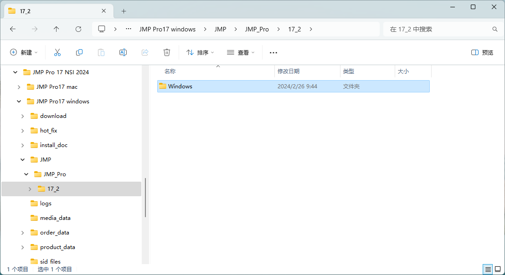Go up one folder level
Image resolution: width=505 pixels, height=275 pixels.
(x=57, y=29)
